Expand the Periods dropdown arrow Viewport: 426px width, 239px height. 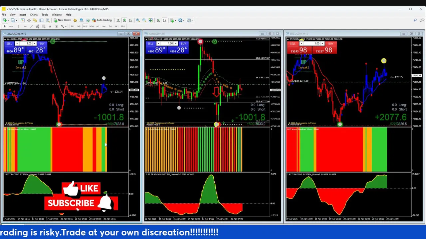pos(184,20)
